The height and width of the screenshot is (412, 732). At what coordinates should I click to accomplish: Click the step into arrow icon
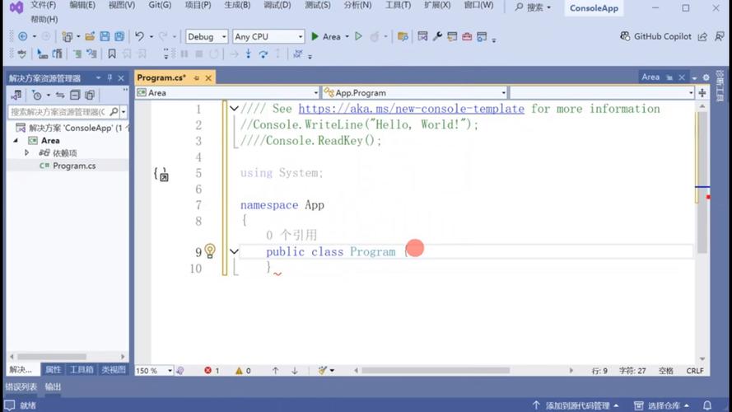249,54
